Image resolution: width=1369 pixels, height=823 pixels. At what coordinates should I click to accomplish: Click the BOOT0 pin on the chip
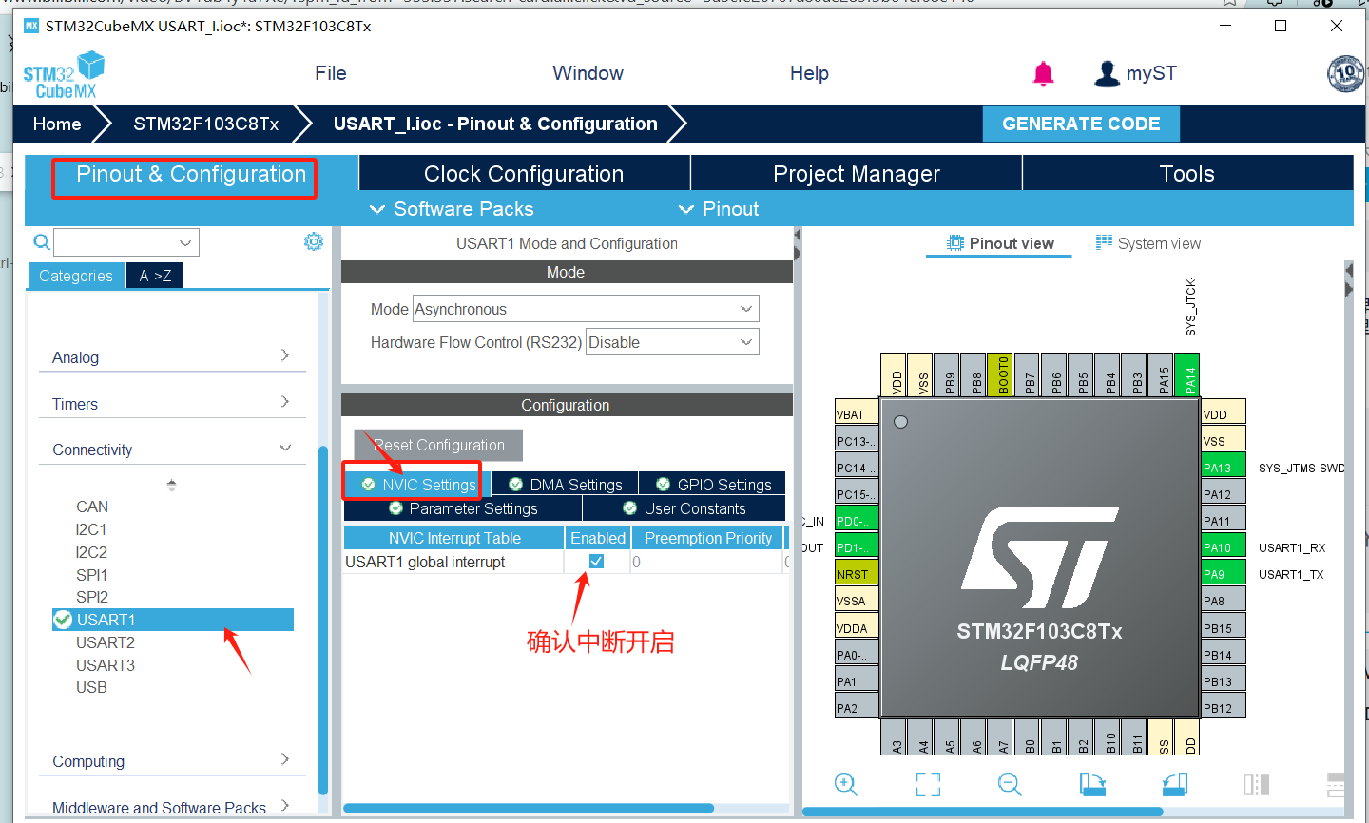pyautogui.click(x=999, y=374)
